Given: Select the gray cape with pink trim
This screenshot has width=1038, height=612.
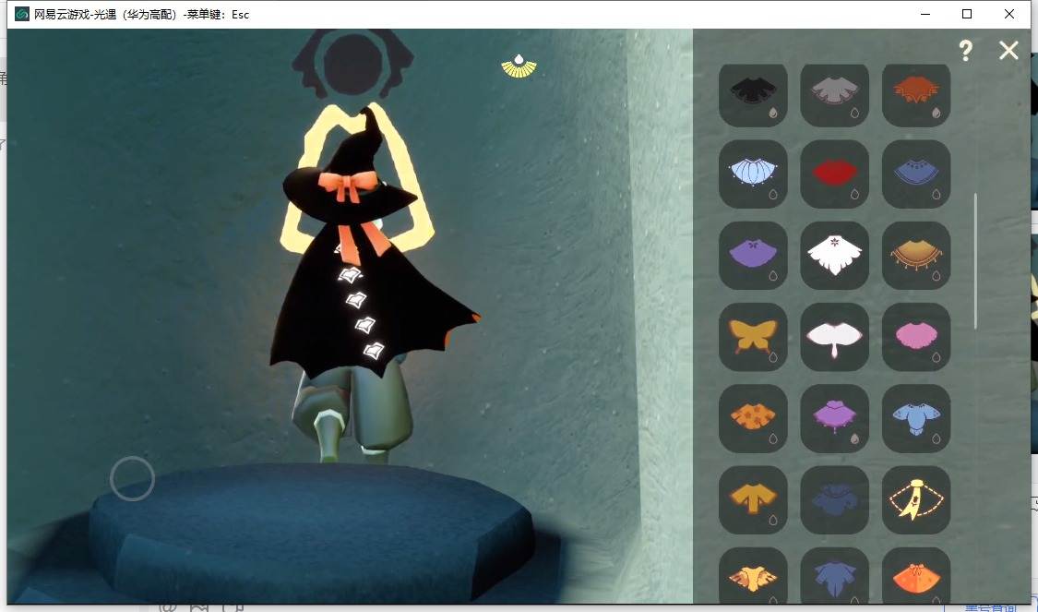Looking at the screenshot, I should (x=834, y=93).
